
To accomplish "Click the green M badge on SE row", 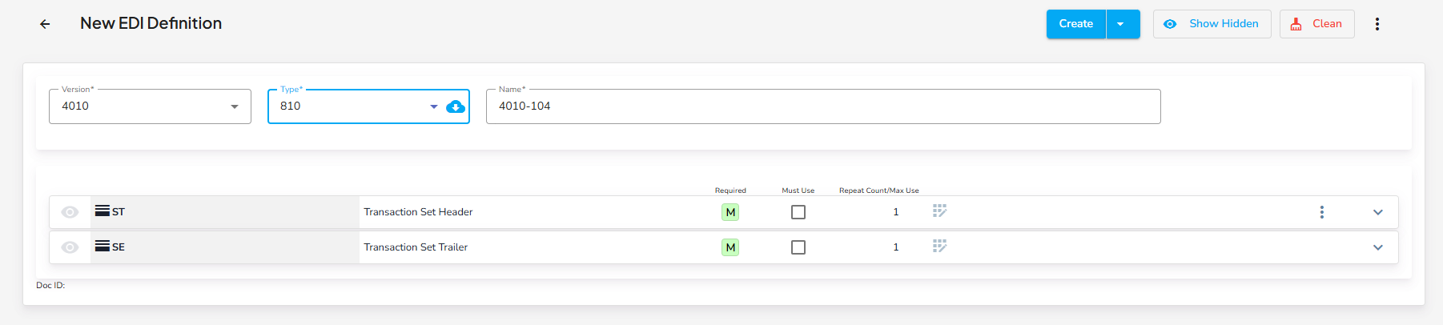I will click(730, 247).
